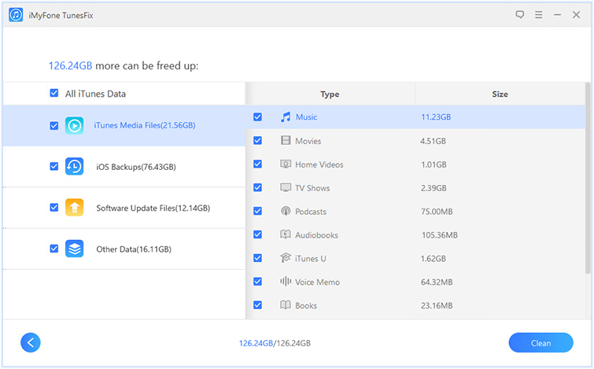Uncheck the Books checkbox
The height and width of the screenshot is (369, 594).
pyautogui.click(x=257, y=305)
